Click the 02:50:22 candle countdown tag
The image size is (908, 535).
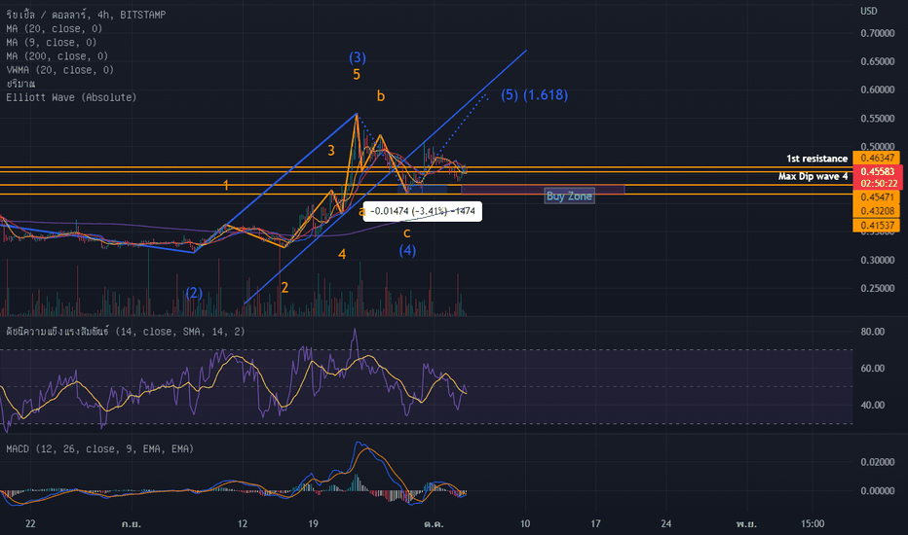pyautogui.click(x=878, y=183)
